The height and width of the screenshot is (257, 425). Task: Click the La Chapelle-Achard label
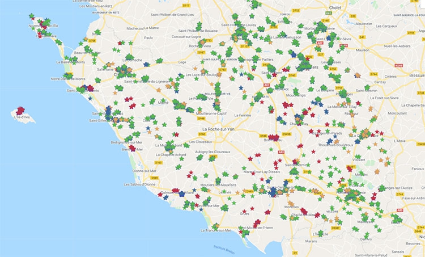tap(171, 155)
